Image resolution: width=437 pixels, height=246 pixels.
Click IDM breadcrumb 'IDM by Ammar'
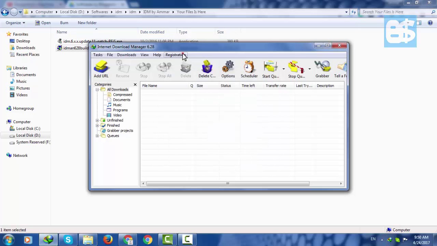pos(156,12)
